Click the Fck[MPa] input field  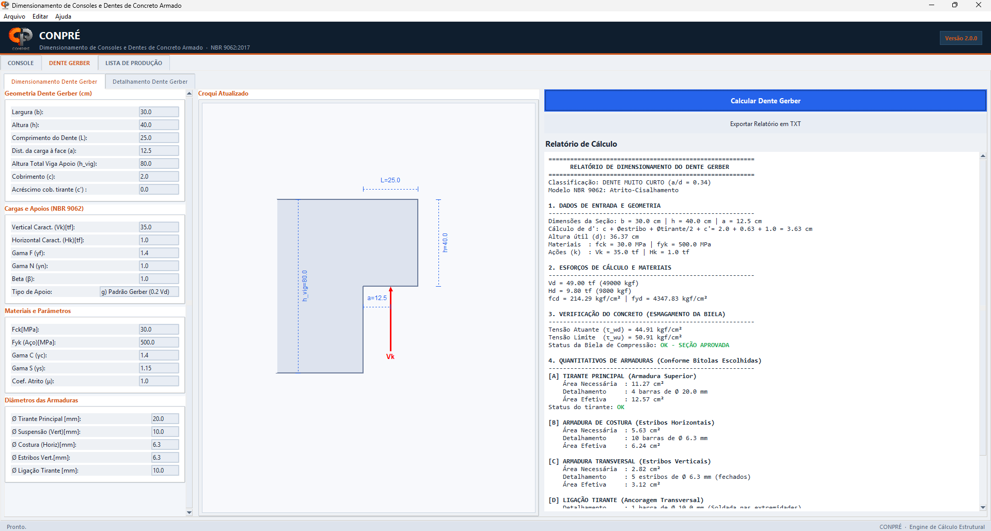point(159,330)
